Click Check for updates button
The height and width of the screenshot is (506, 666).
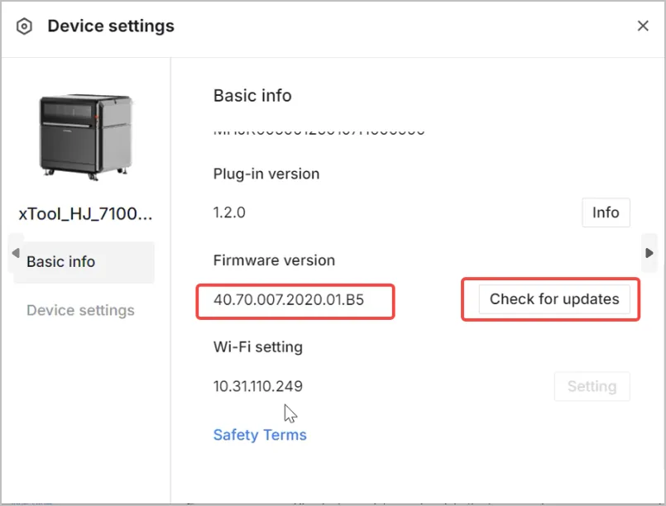554,298
